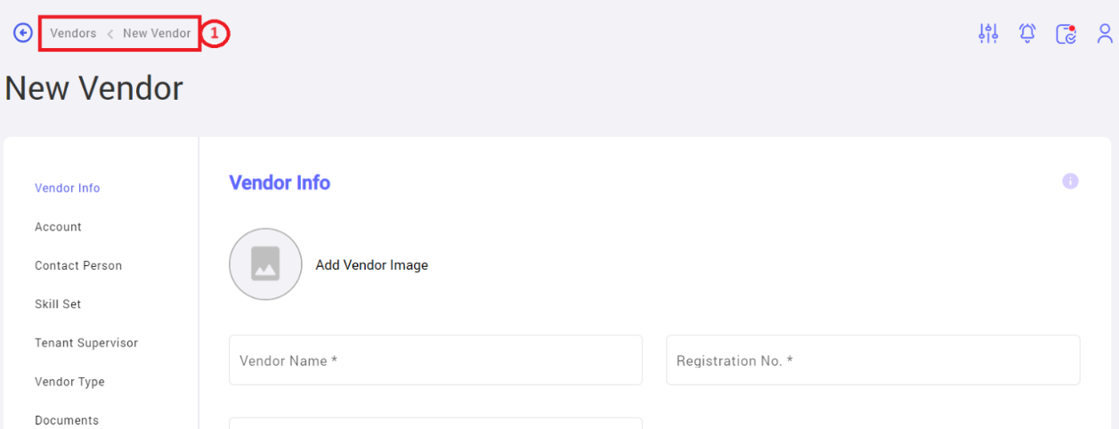
Task: Select the Skill Set section
Action: [x=58, y=304]
